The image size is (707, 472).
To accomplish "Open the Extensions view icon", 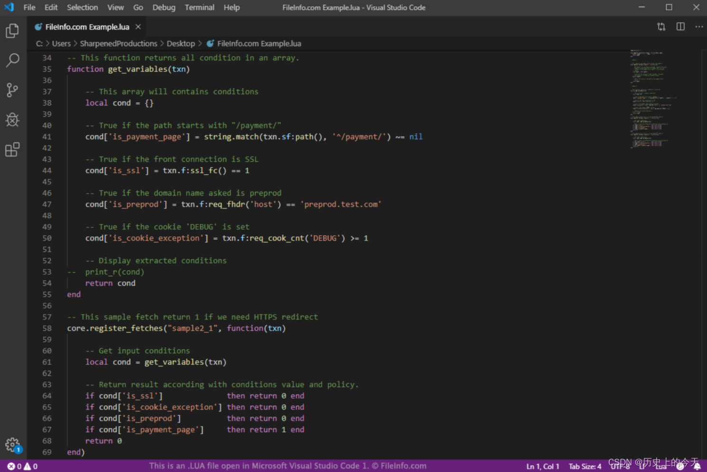I will click(12, 149).
